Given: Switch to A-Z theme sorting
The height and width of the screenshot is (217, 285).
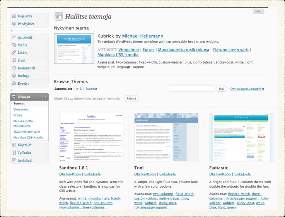Looking at the screenshot, I should point(79,89).
